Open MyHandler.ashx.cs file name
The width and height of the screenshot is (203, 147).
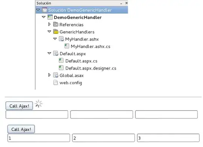tap(91, 47)
